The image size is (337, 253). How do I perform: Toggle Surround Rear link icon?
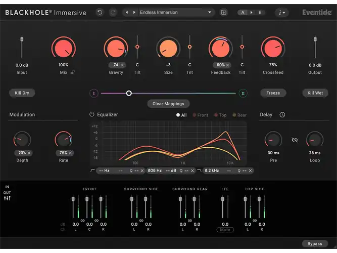tap(190, 221)
